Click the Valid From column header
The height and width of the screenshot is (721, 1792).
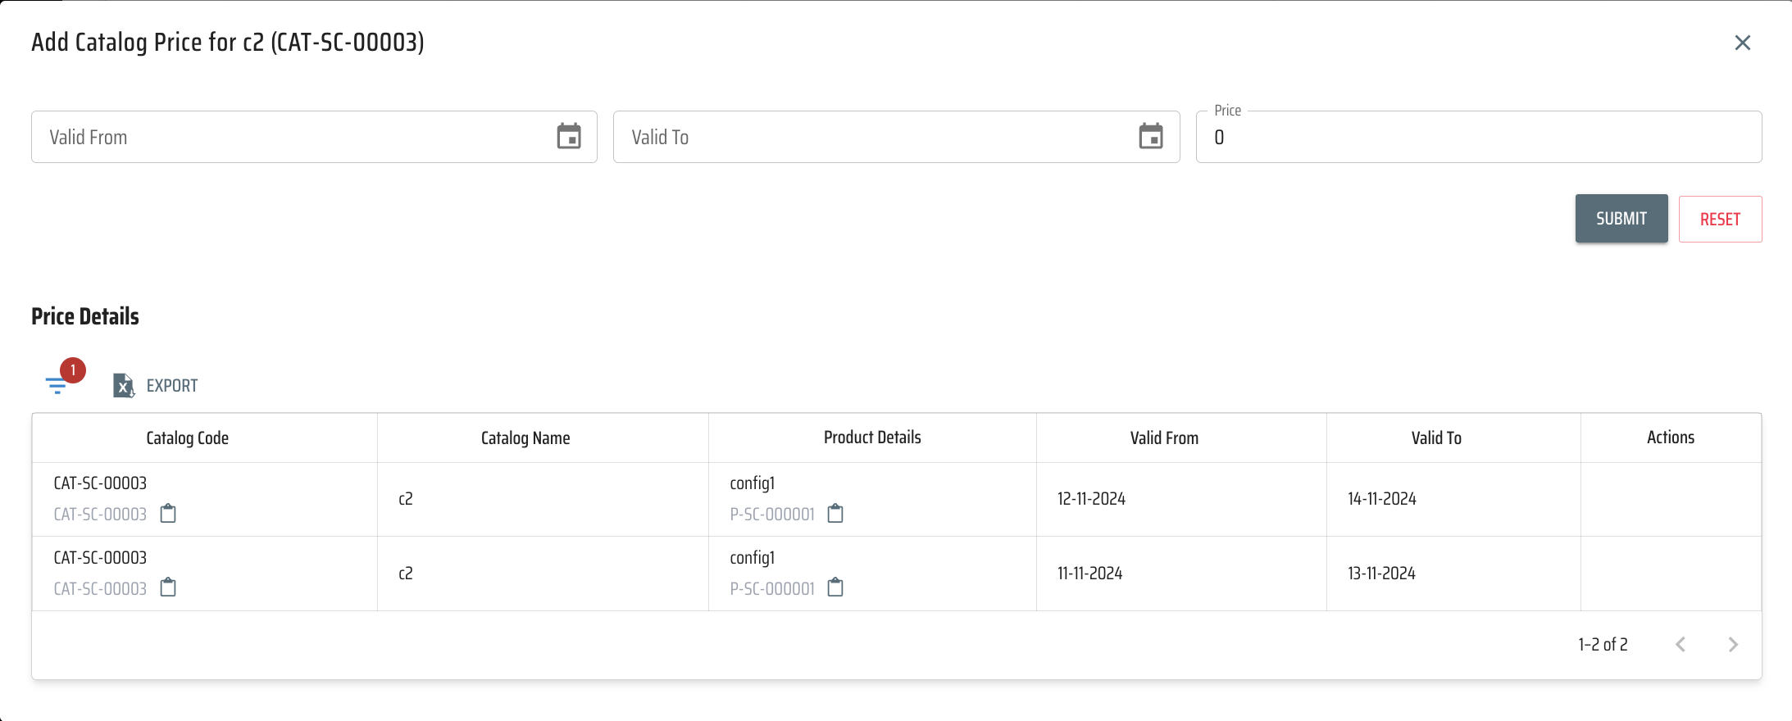click(x=1164, y=438)
